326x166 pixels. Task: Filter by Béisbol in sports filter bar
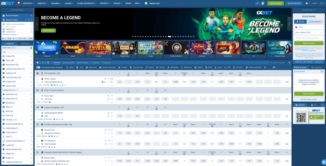point(199,68)
